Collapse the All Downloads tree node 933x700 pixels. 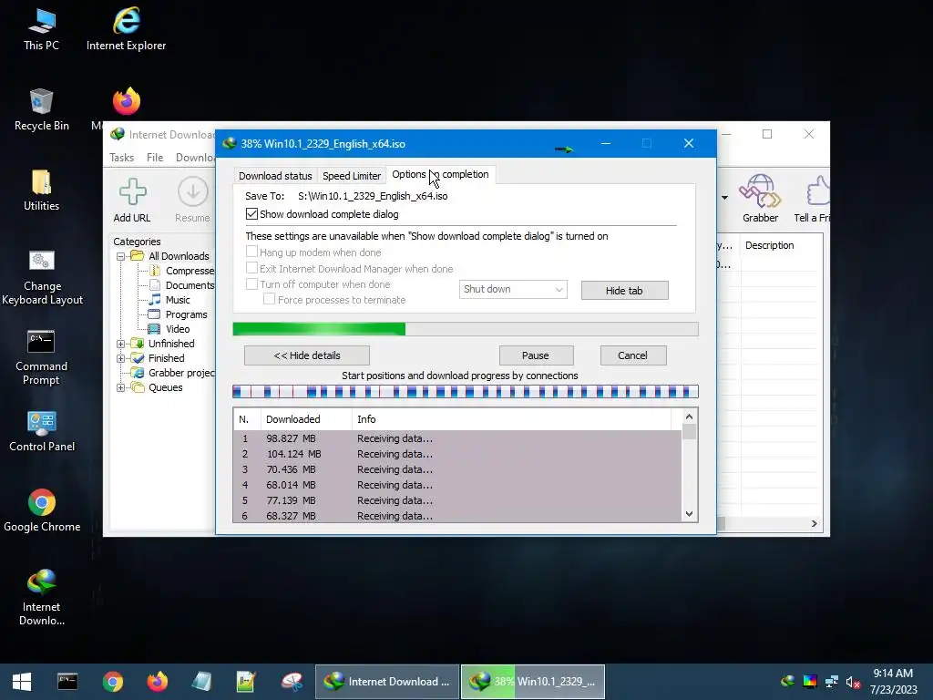(x=121, y=256)
